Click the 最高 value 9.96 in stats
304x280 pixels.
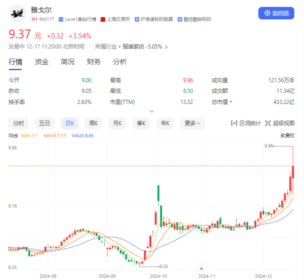point(188,81)
